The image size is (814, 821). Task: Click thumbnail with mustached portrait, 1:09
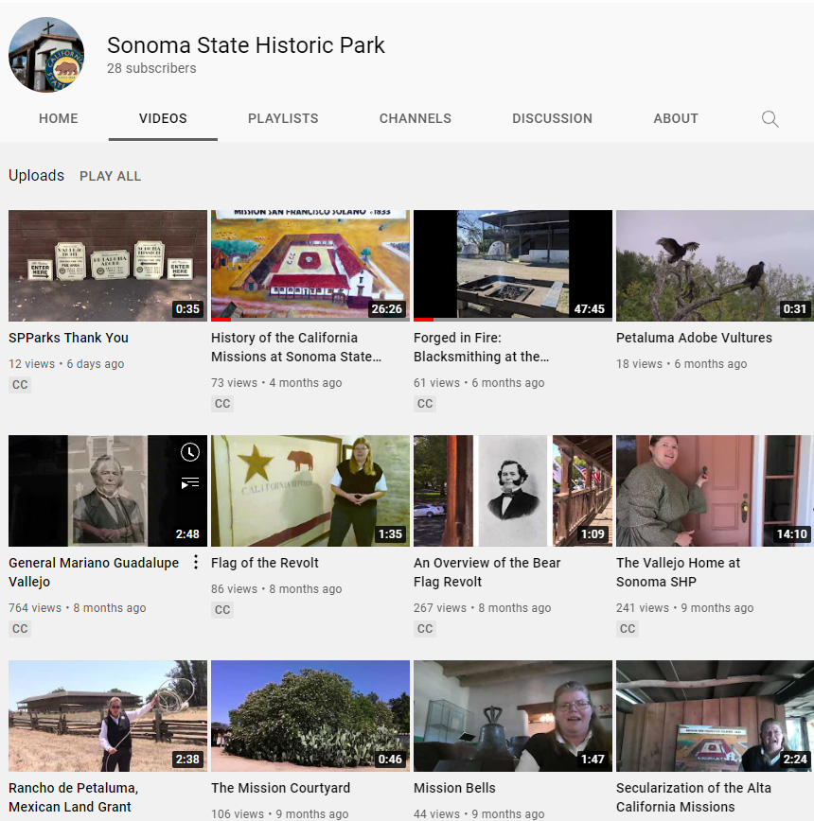513,491
